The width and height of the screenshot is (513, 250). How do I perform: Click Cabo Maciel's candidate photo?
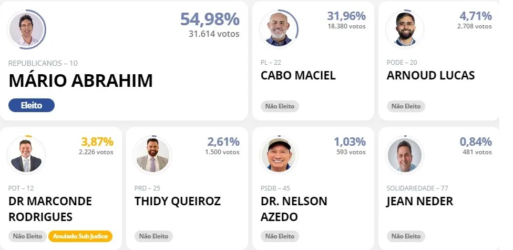[279, 29]
